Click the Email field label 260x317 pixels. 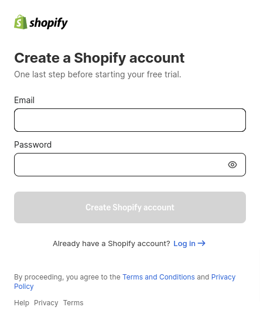pos(24,100)
